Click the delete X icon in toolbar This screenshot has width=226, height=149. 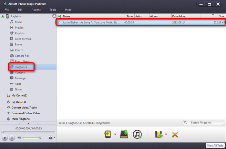click(x=175, y=134)
